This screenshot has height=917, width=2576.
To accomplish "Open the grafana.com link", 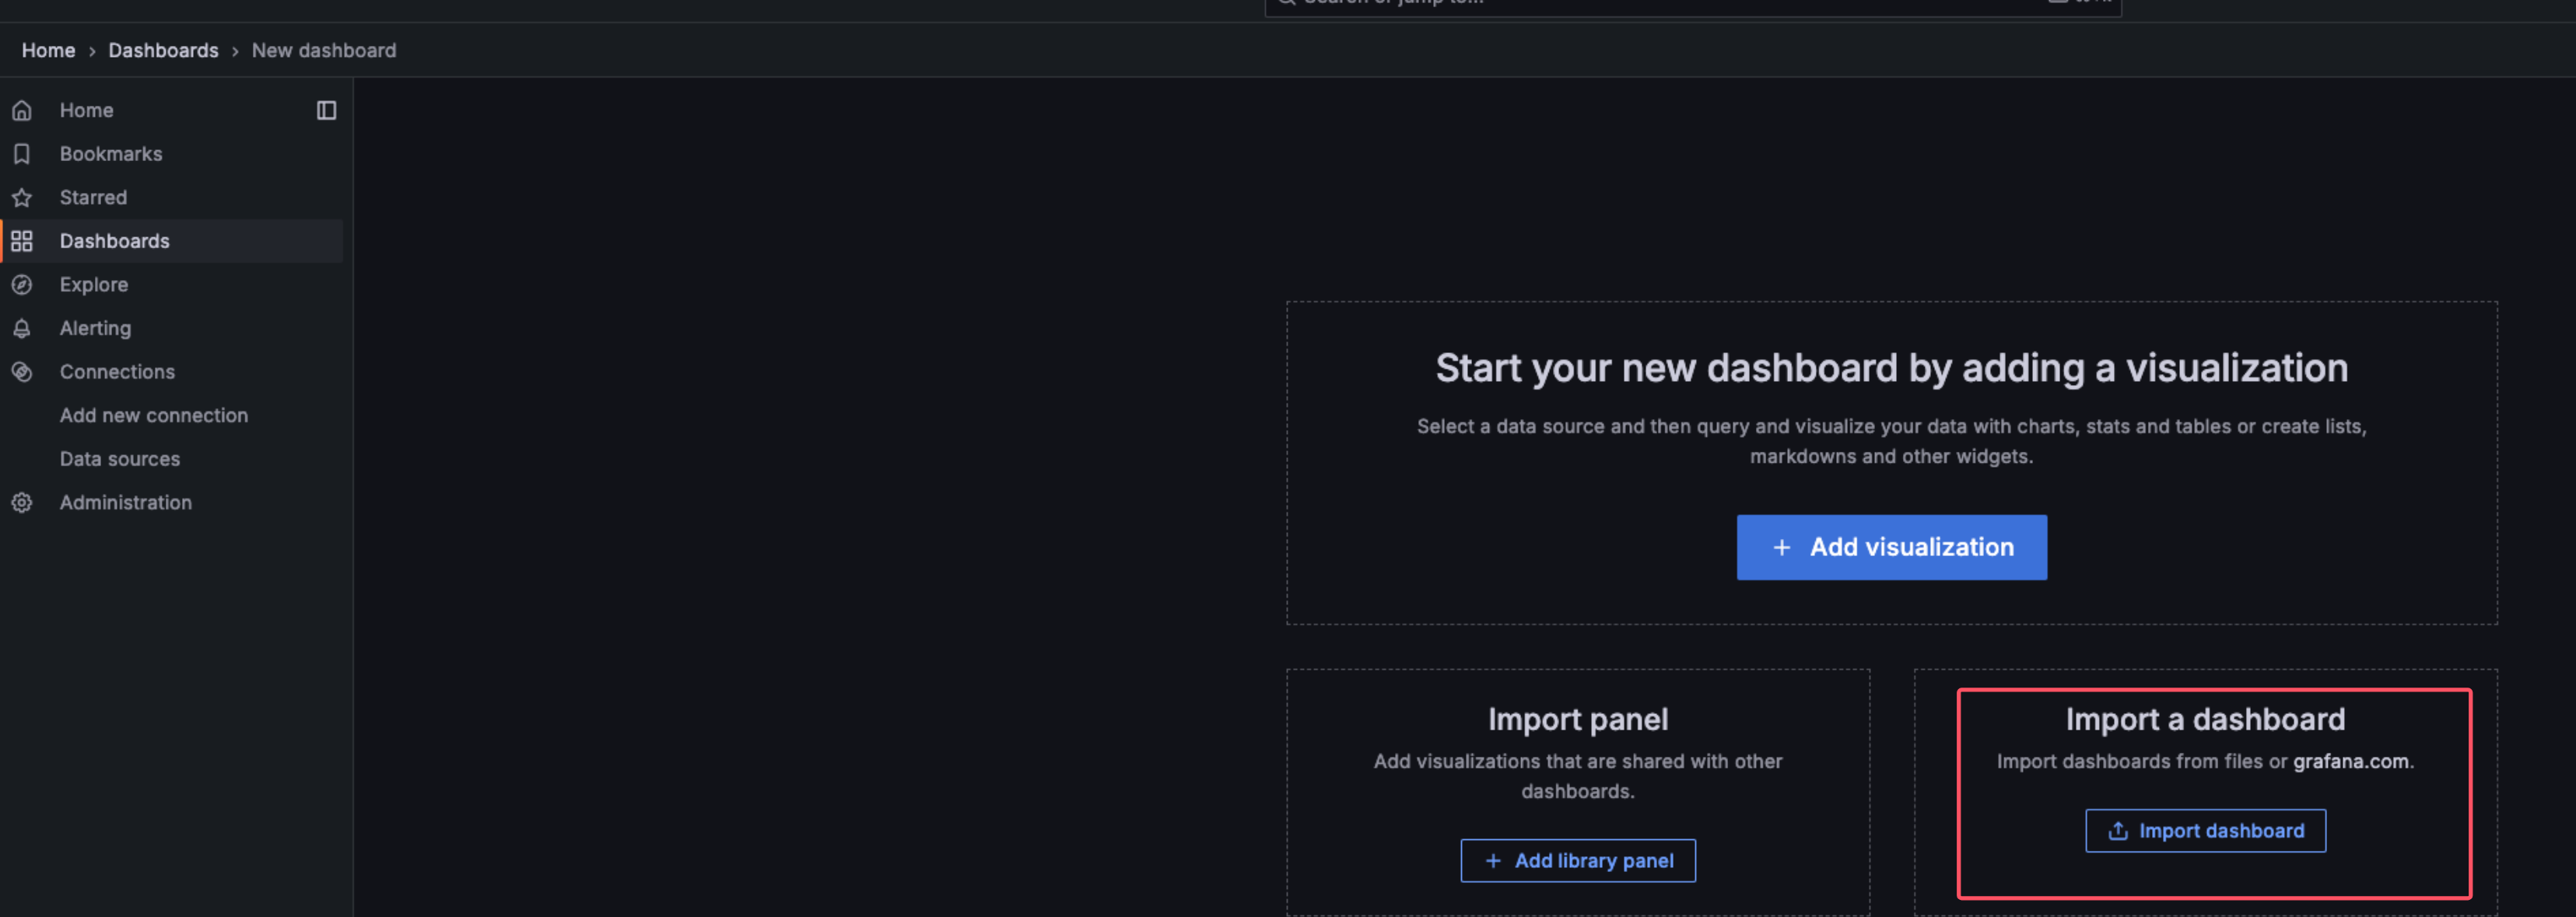I will [x=2349, y=761].
